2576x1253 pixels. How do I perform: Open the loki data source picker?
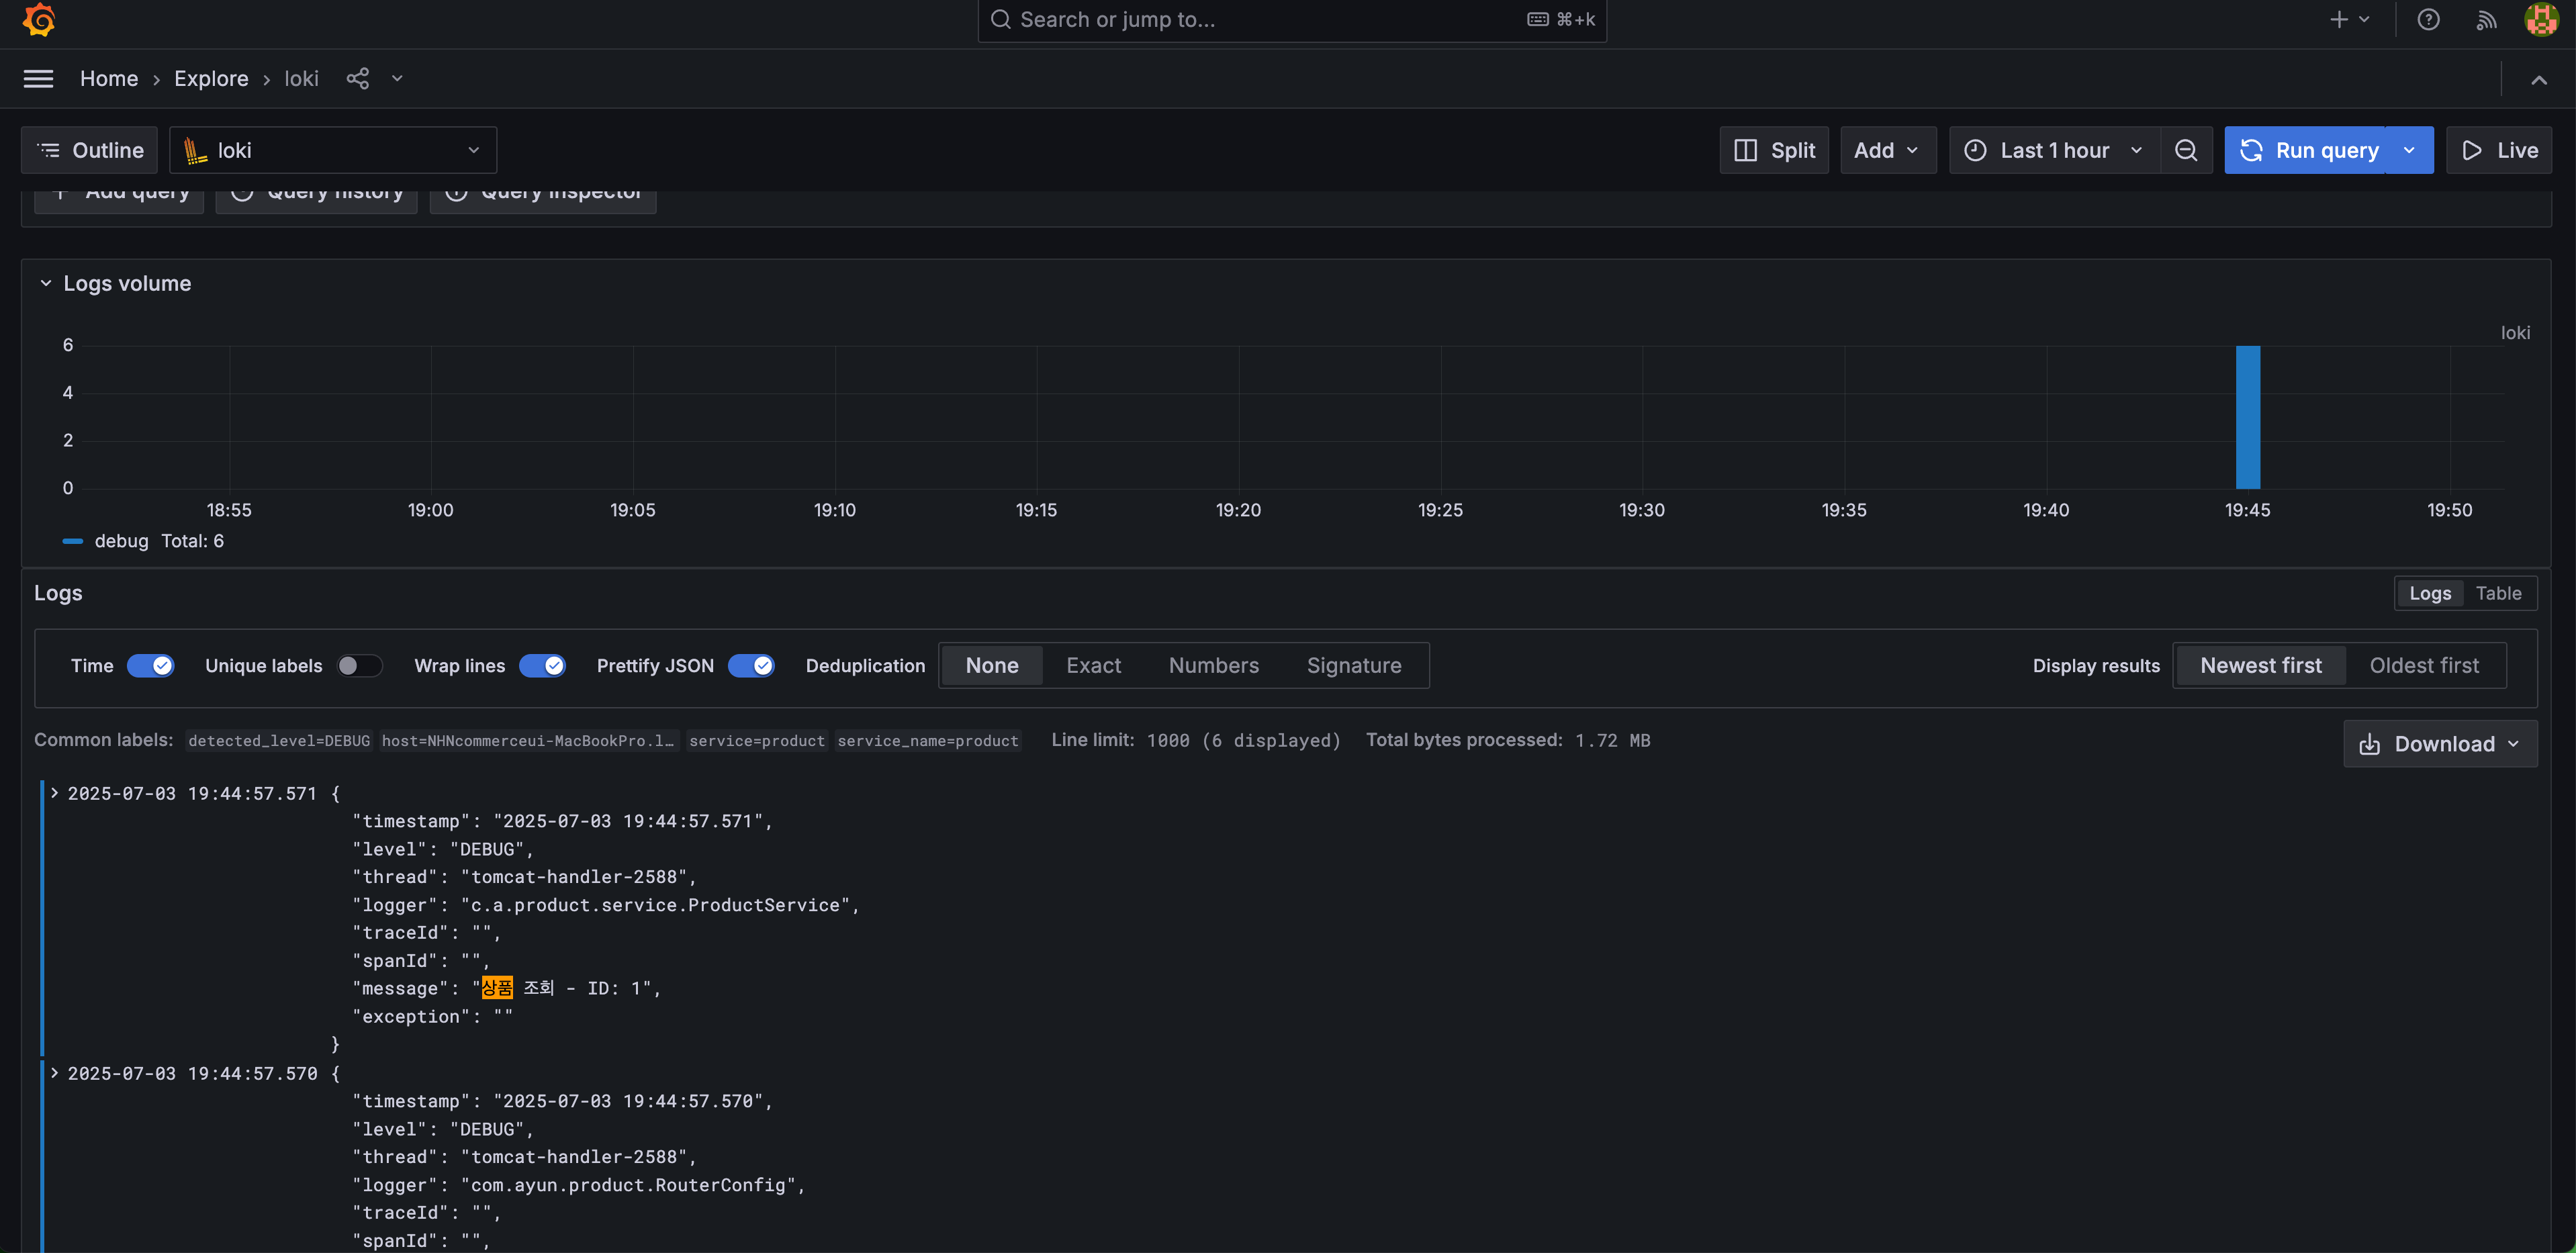tap(333, 150)
